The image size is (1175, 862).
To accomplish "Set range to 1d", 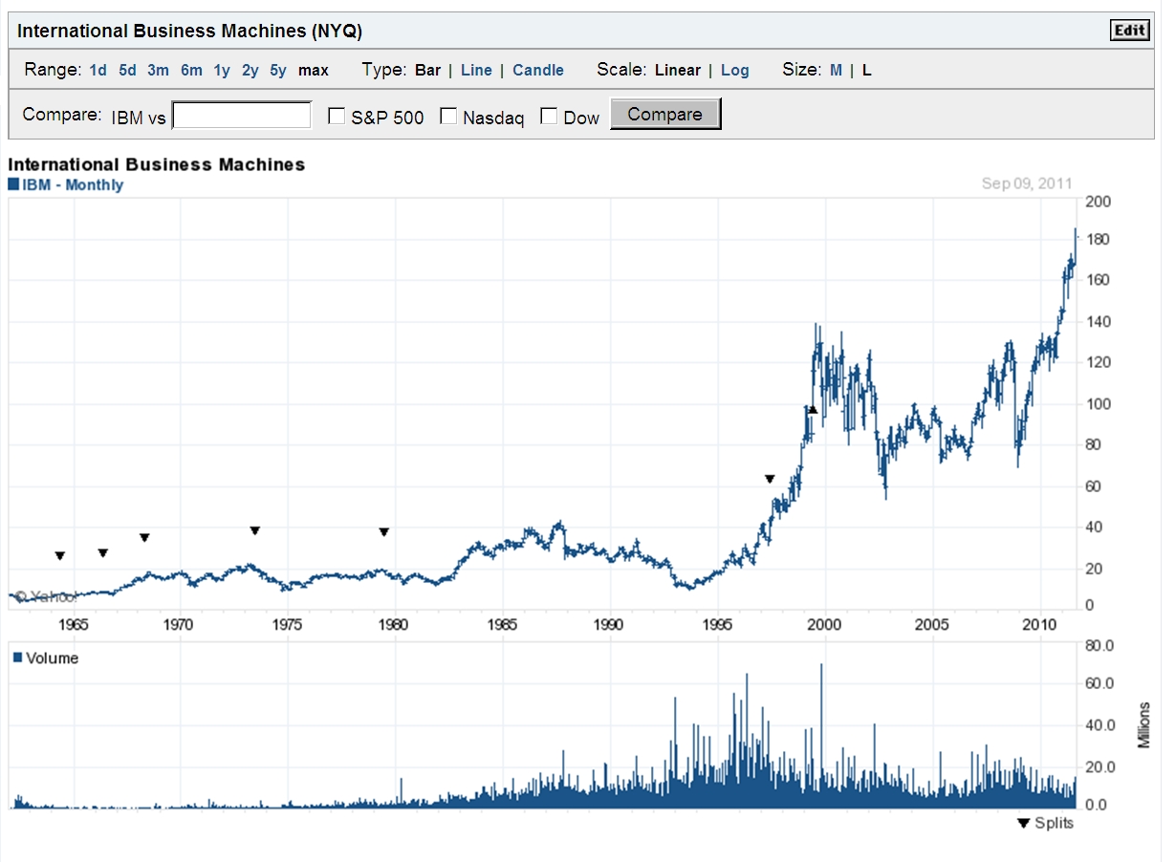I will (x=98, y=70).
